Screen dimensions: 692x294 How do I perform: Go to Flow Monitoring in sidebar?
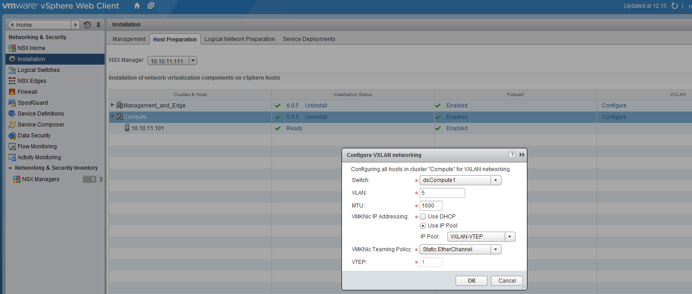point(37,147)
